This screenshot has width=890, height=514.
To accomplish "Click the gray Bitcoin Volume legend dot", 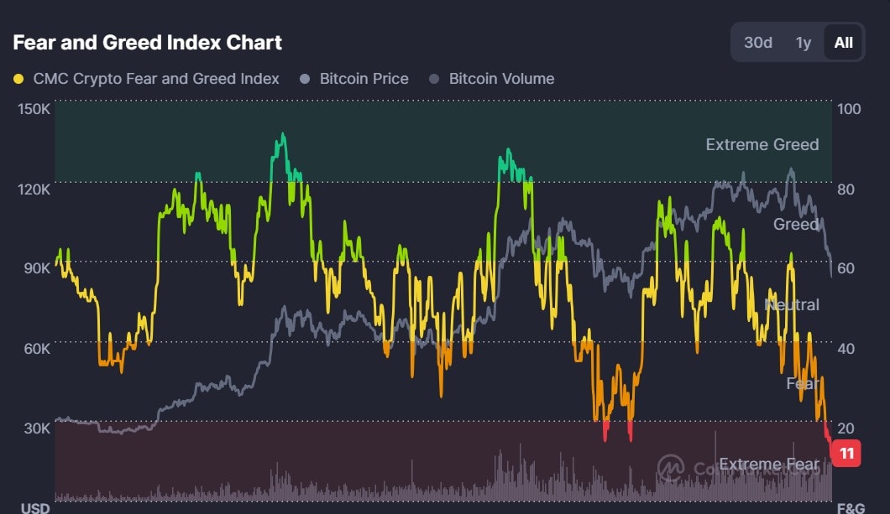I will coord(433,78).
